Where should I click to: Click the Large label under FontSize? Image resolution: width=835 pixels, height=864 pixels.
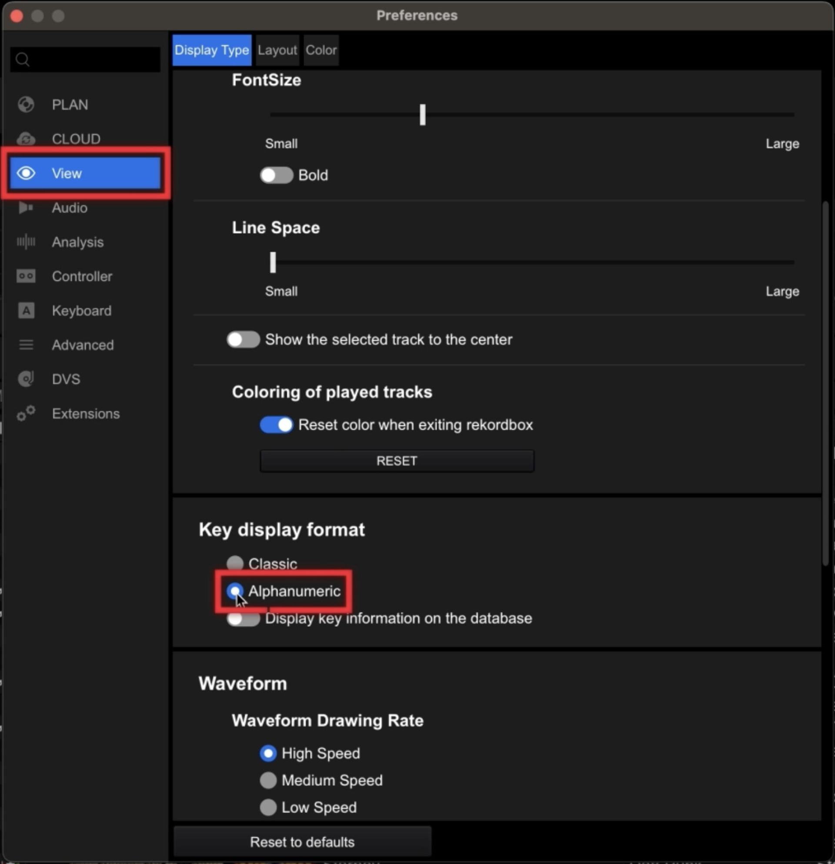pos(782,144)
